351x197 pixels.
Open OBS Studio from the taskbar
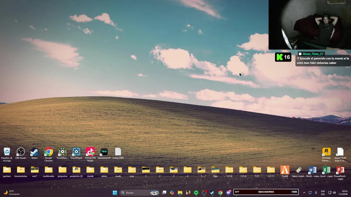204,193
